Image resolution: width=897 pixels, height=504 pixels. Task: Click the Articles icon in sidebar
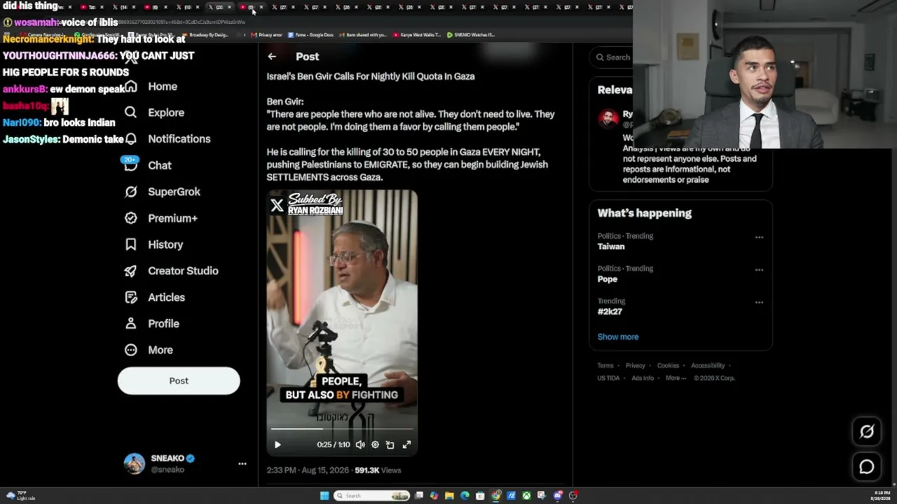click(x=130, y=297)
